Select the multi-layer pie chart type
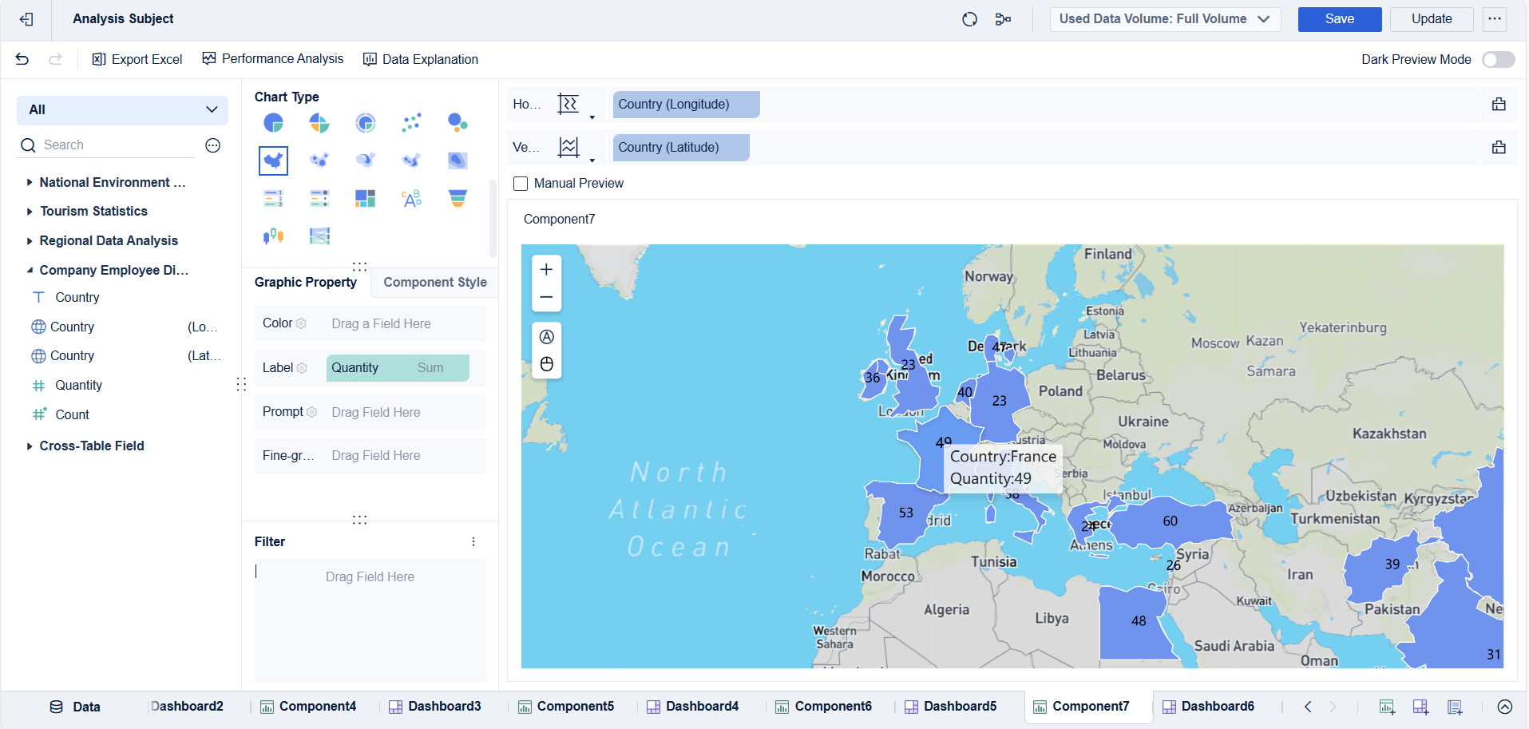Viewport: 1529px width, 729px height. (366, 122)
